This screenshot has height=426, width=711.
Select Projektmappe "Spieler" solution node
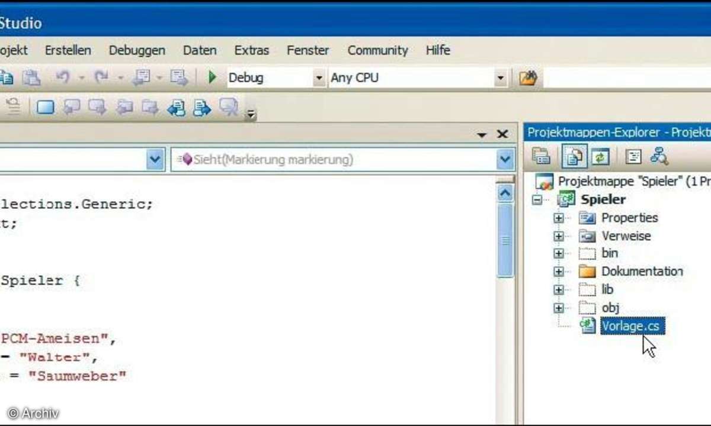coord(634,181)
